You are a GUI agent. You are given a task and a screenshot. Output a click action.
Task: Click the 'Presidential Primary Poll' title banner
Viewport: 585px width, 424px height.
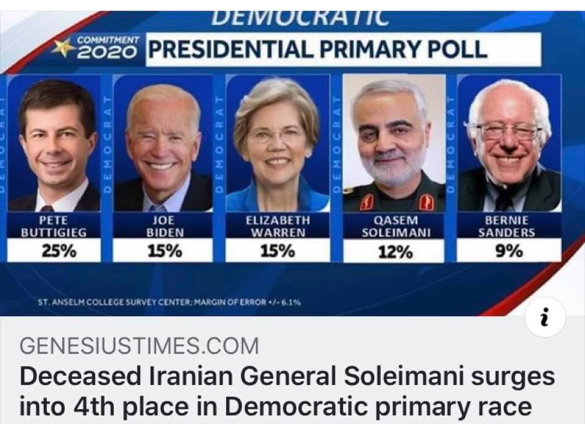(343, 49)
